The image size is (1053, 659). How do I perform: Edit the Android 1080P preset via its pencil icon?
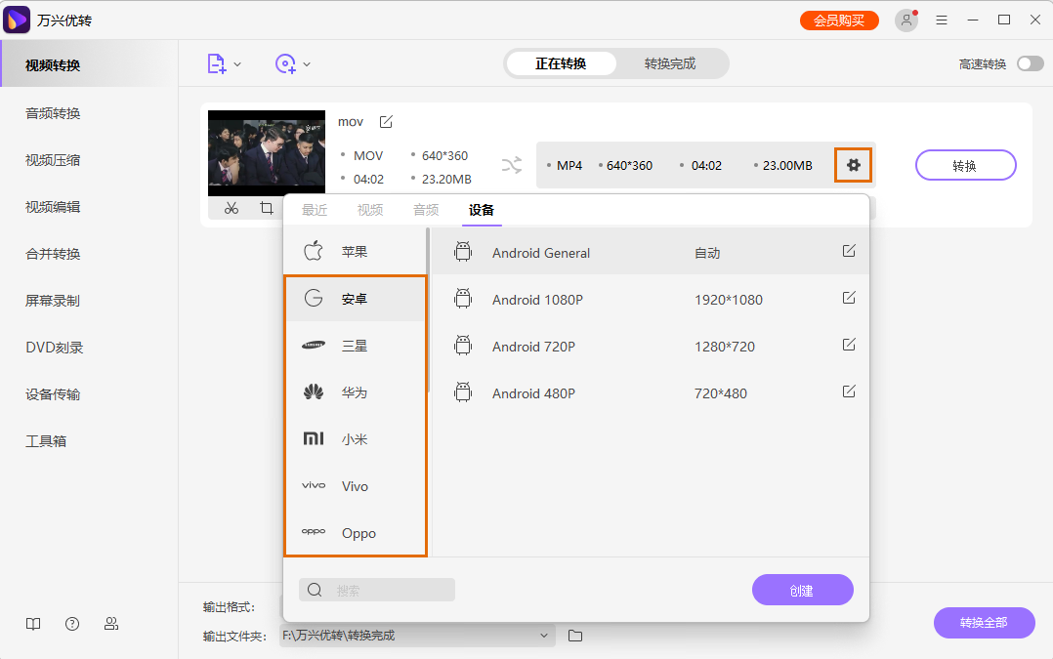848,299
